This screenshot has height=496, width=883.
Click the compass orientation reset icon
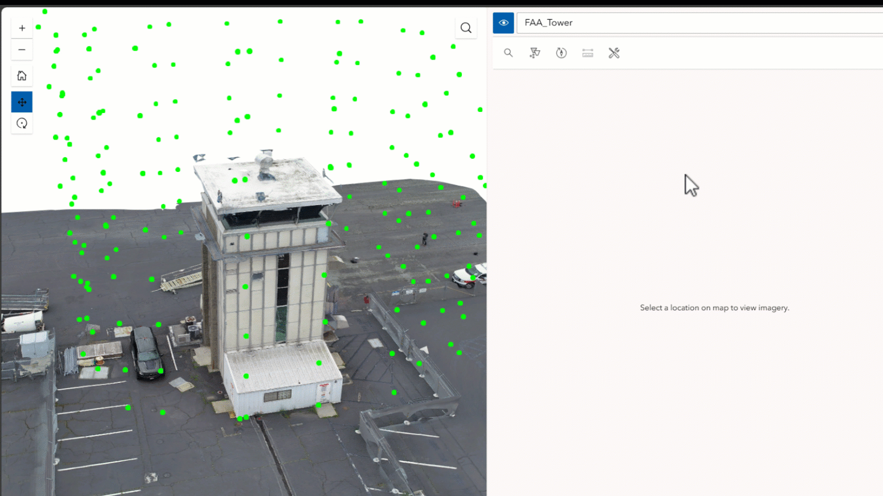pyautogui.click(x=561, y=53)
